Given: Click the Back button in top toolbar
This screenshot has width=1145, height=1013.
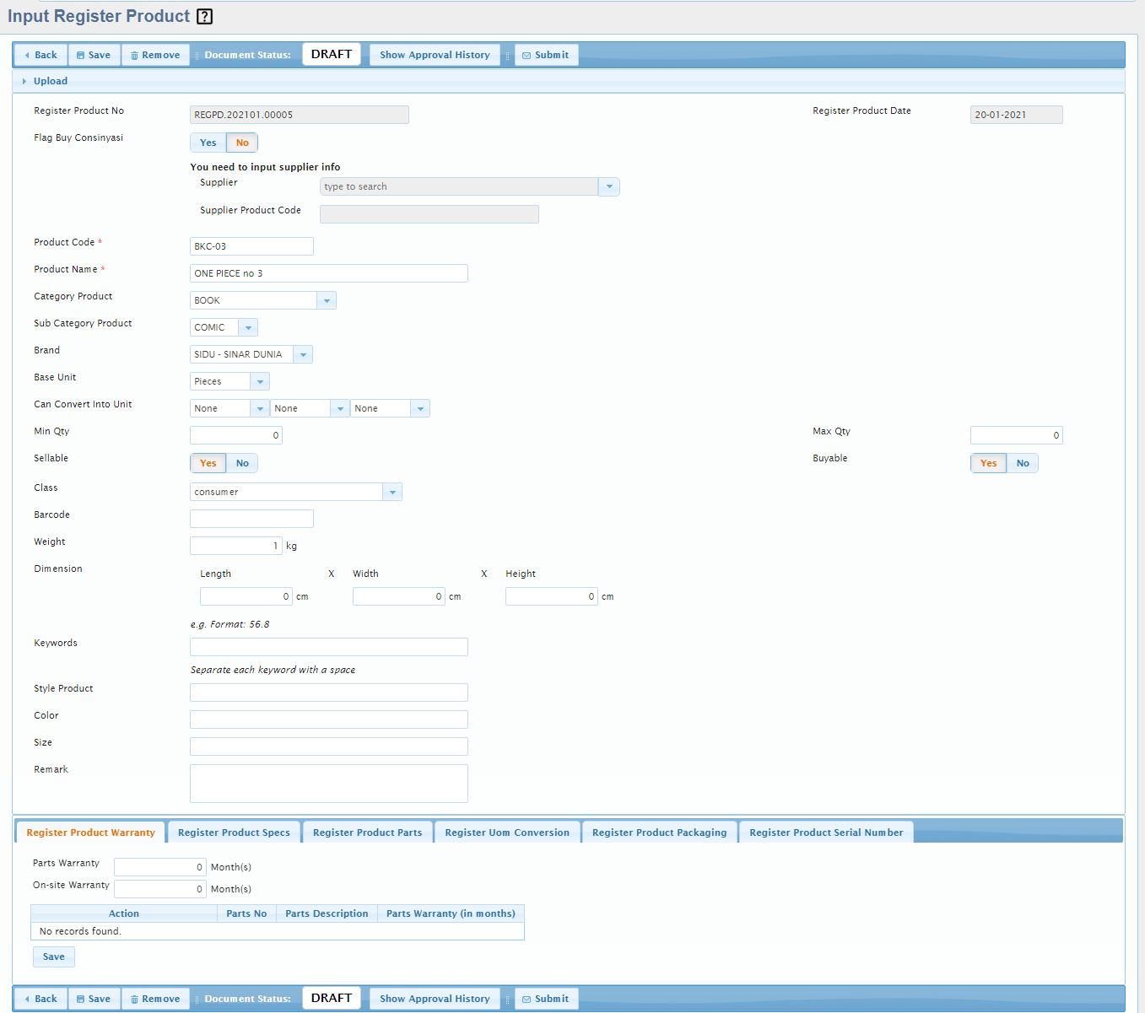Looking at the screenshot, I should 41,55.
